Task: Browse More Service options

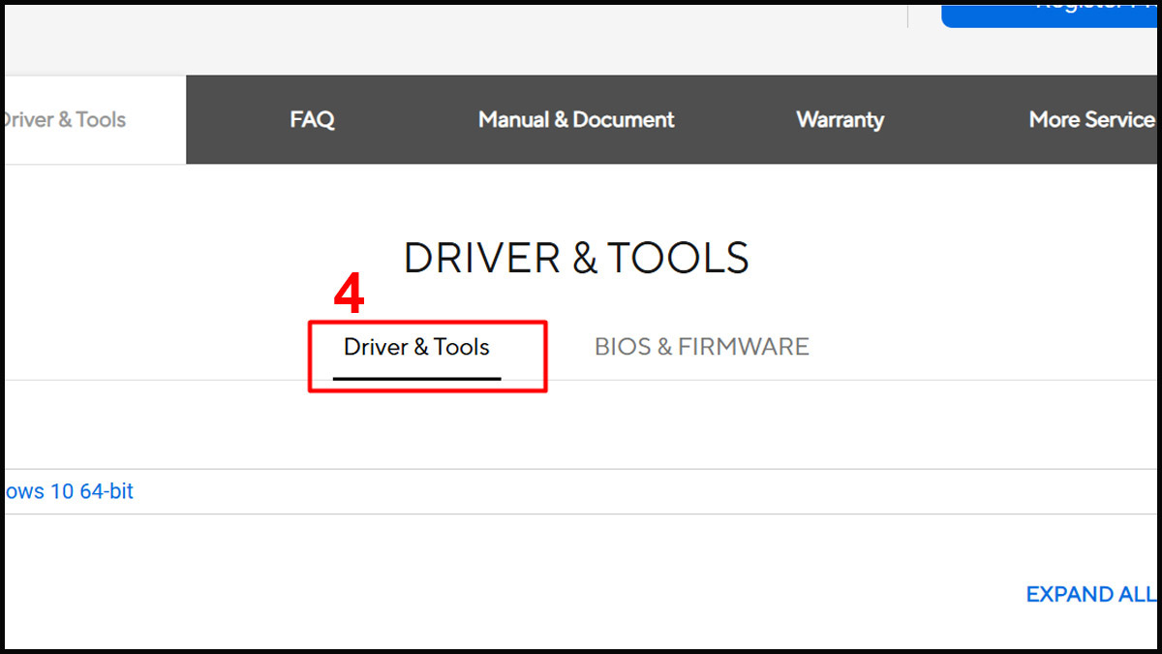Action: 1091,119
